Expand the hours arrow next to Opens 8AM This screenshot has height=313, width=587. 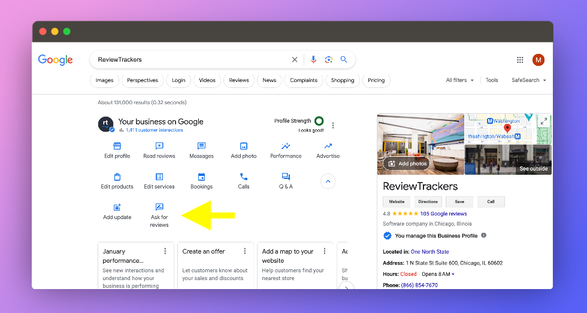(x=453, y=274)
